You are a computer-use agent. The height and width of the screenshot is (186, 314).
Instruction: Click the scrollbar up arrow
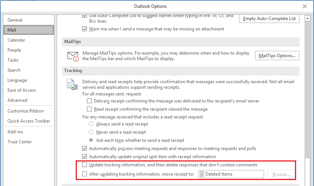click(307, 18)
